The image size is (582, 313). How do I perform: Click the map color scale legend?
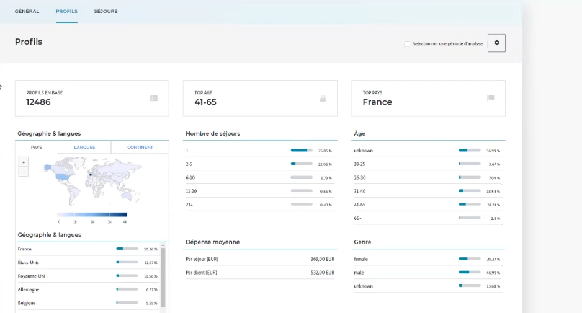92,214
